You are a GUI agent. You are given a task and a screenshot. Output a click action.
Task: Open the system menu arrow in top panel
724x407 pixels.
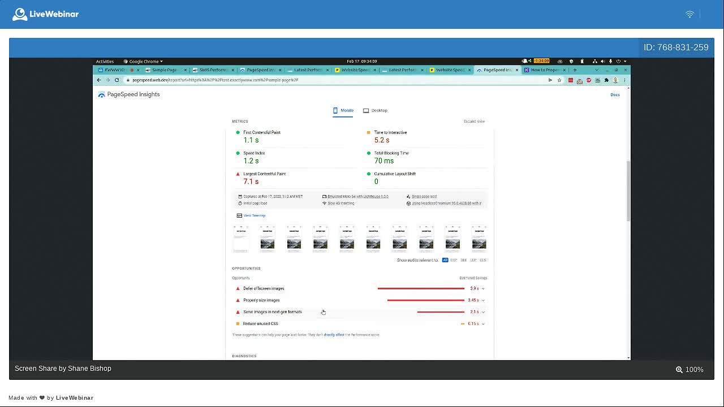tap(625, 61)
